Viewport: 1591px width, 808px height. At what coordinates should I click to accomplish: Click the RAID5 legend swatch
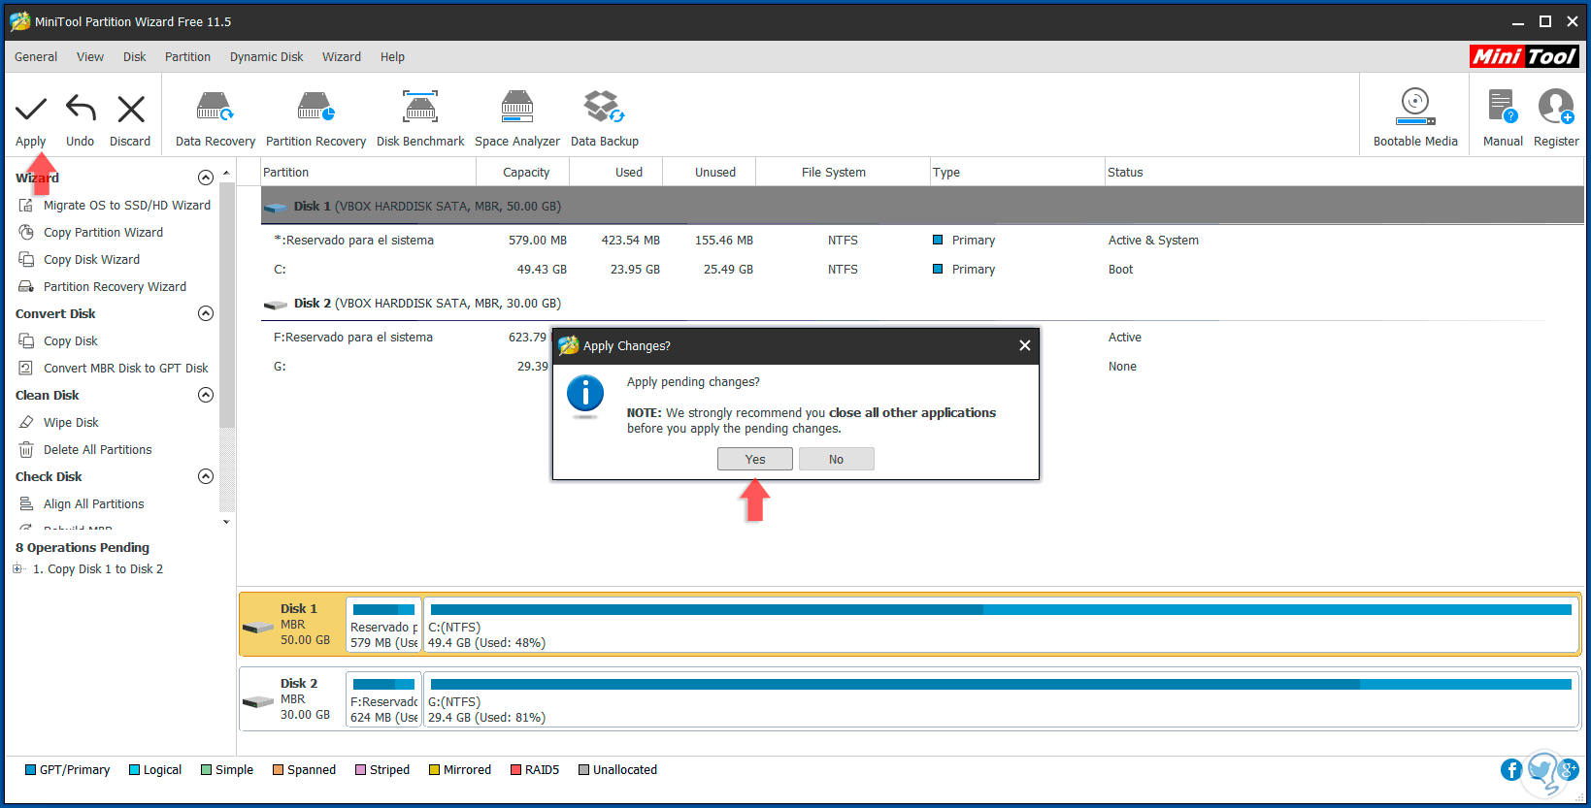tap(516, 770)
